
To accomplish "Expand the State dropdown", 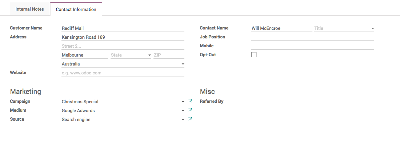I will pos(149,55).
